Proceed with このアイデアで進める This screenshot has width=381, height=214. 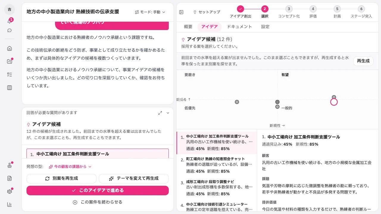point(98,191)
